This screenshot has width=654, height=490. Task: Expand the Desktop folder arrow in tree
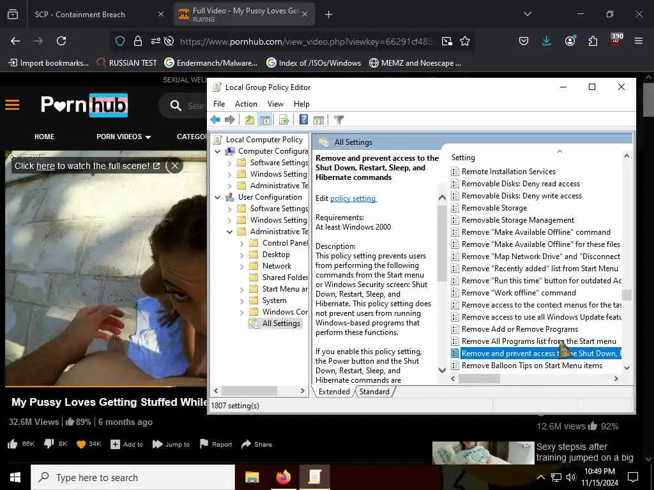pyautogui.click(x=241, y=255)
